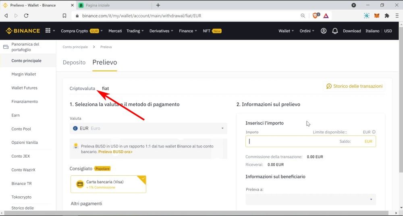The width and height of the screenshot is (403, 216).
Task: Click the Brave Rewards triangle icon
Action: click(x=326, y=16)
